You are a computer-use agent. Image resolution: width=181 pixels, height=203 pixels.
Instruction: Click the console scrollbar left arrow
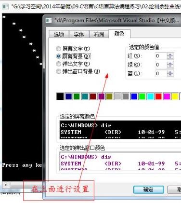[x=6, y=185]
